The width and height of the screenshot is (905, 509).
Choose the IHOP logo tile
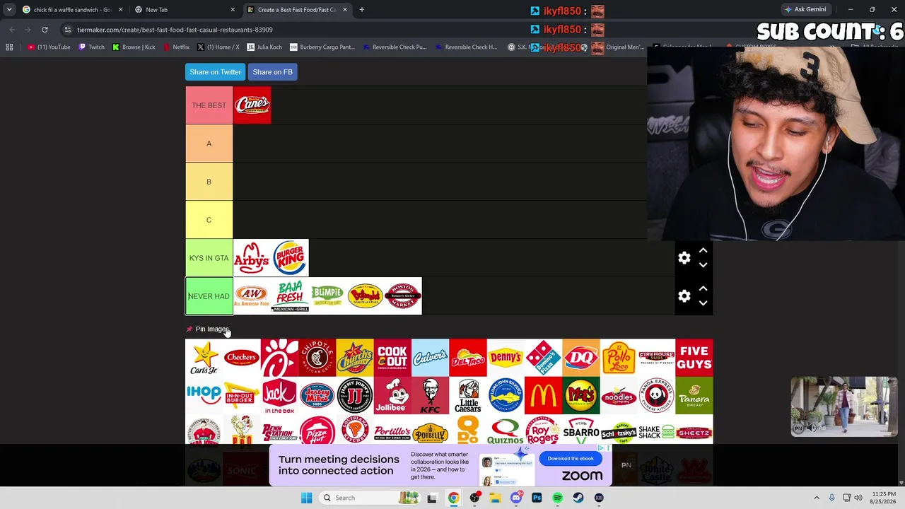tap(204, 395)
